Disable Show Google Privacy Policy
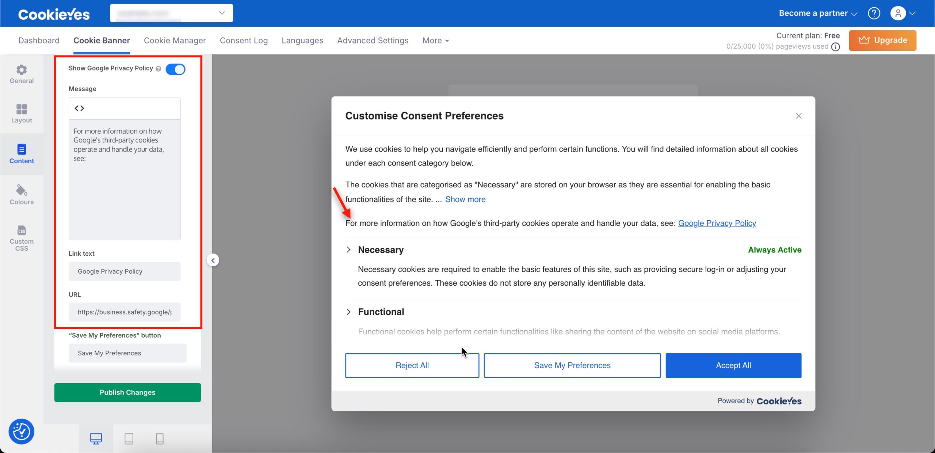The width and height of the screenshot is (935, 453). click(176, 69)
